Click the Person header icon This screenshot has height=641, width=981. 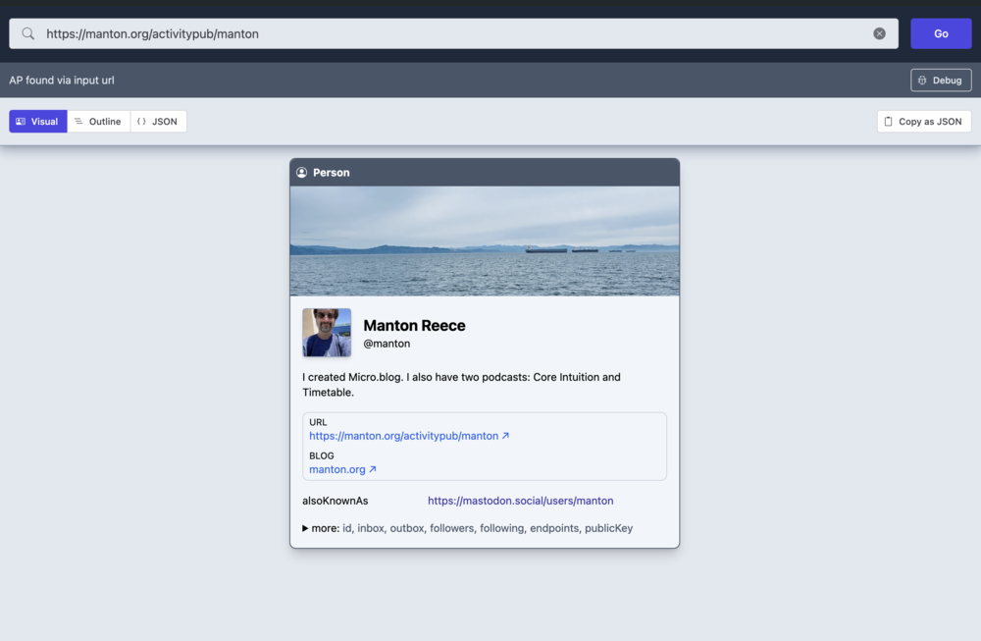click(302, 173)
